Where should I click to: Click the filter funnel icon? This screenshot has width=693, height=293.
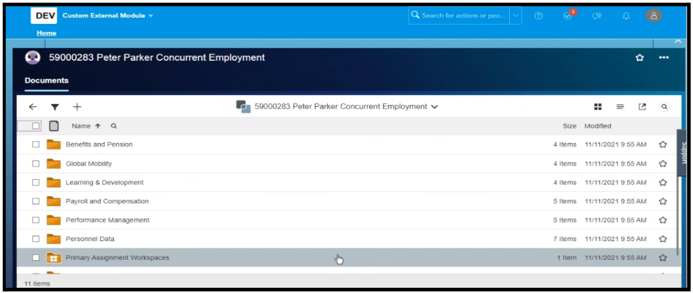point(55,107)
